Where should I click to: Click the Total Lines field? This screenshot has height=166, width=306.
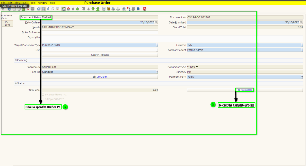point(100,90)
